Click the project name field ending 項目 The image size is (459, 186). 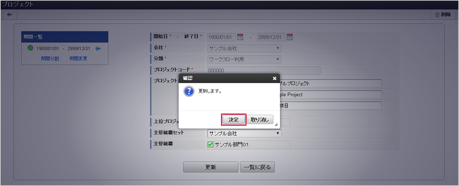coord(331,106)
